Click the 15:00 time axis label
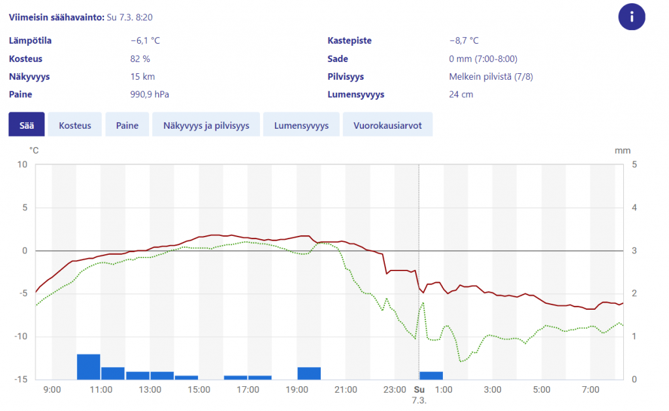Screen dimensions: 669x411 199,389
